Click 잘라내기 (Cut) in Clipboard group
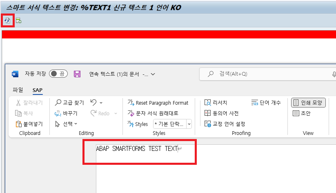The width and height of the screenshot is (336, 193). tap(29, 103)
